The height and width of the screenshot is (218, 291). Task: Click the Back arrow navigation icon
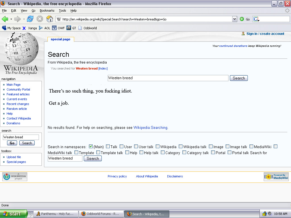(5, 19)
